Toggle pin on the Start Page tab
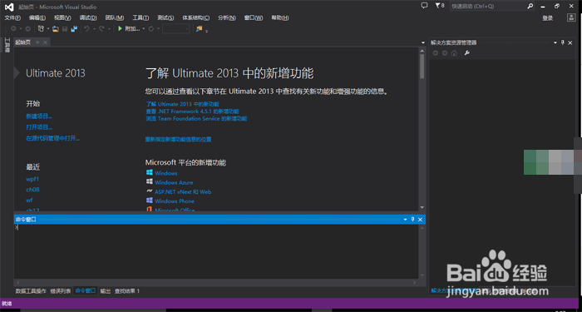The image size is (582, 312). coord(37,42)
